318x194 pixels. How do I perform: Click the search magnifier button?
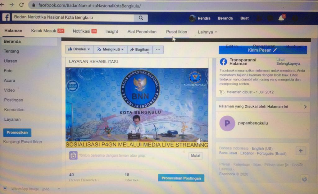coord(141,18)
